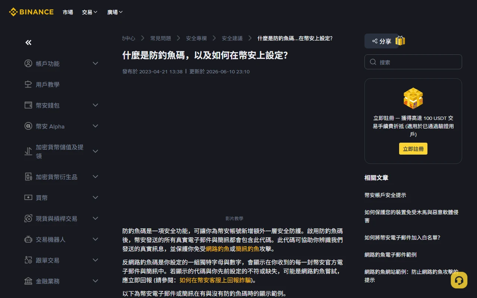The width and height of the screenshot is (477, 298).
Task: Click the 用戶教學 sidebar label
Action: pos(48,85)
